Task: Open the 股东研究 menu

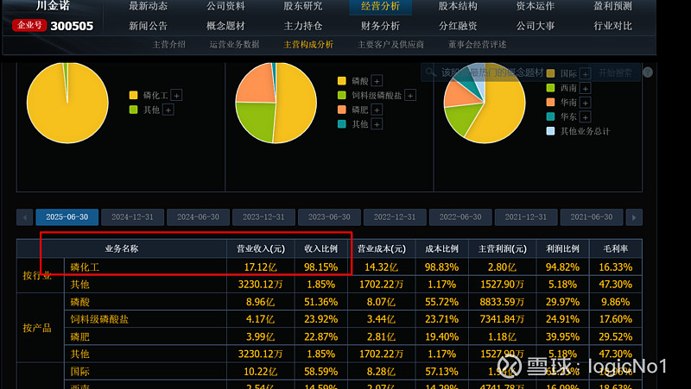Action: coord(303,6)
